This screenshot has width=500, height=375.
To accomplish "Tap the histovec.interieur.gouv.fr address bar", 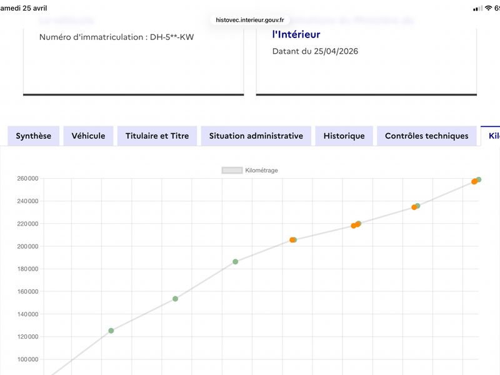I will point(249,20).
